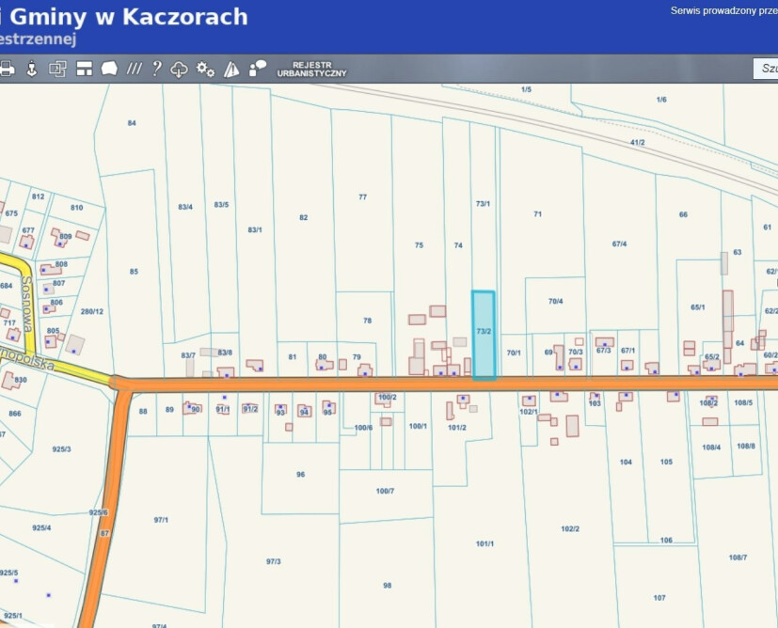Click parcel label 280/12
Viewport: 778px width, 628px height.
tap(92, 311)
